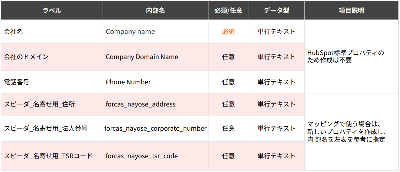The image size is (400, 172).
Task: Select the スピーダ_名寄せ用_TSRコード label cell
Action: click(x=48, y=156)
